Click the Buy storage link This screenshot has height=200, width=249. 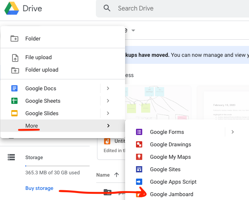click(x=39, y=188)
